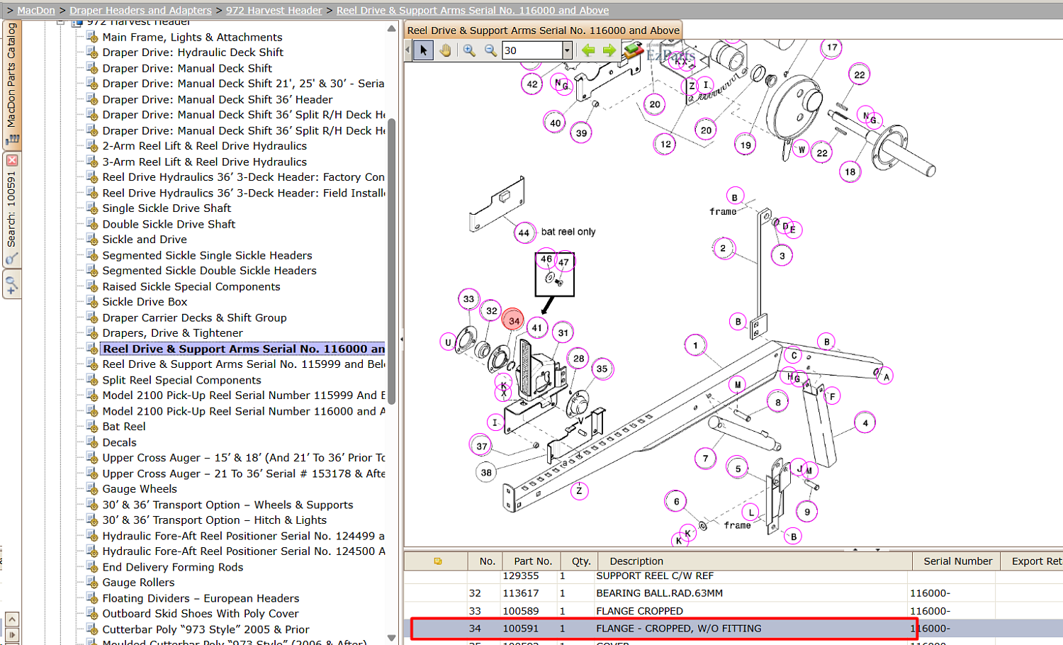Open Draper Drive: Manual Deck Shift 36' Header
Viewport: 1063px width, 645px height.
click(218, 99)
